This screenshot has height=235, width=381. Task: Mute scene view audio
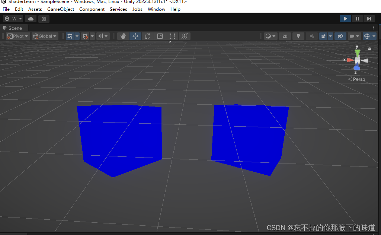tap(312, 36)
